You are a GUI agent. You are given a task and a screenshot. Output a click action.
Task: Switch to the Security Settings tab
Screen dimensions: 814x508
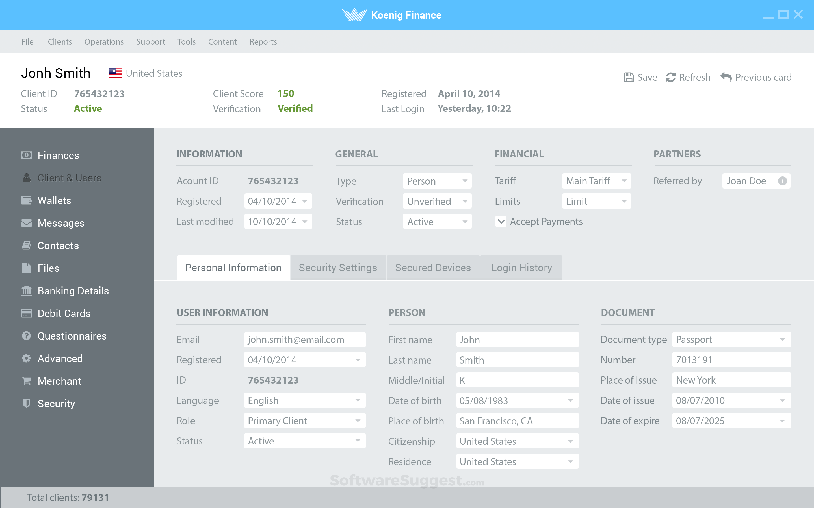tap(338, 268)
